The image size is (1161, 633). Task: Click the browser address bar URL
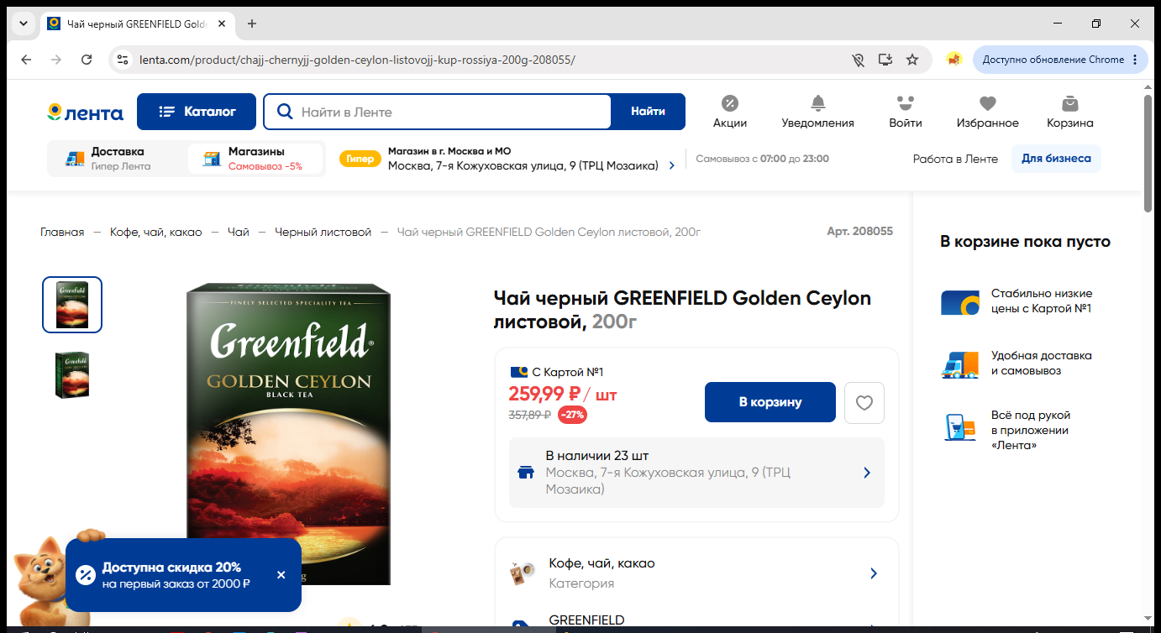[x=357, y=60]
